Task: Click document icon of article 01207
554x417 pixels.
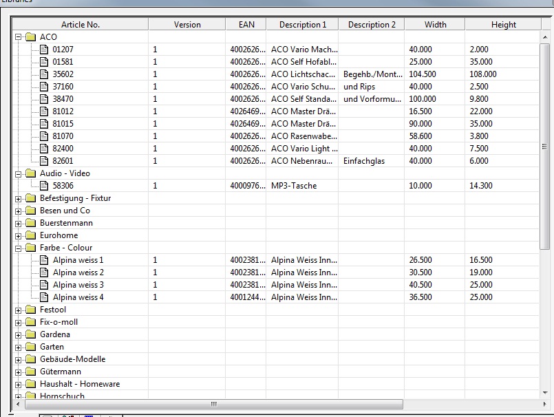Action: coord(44,49)
